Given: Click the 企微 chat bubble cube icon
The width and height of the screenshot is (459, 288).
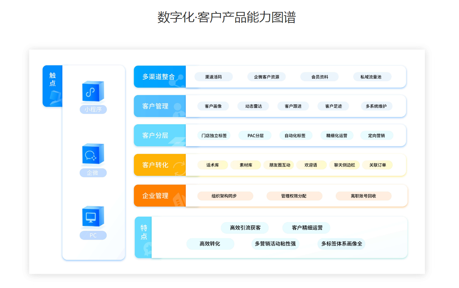Looking at the screenshot, I should tap(93, 154).
